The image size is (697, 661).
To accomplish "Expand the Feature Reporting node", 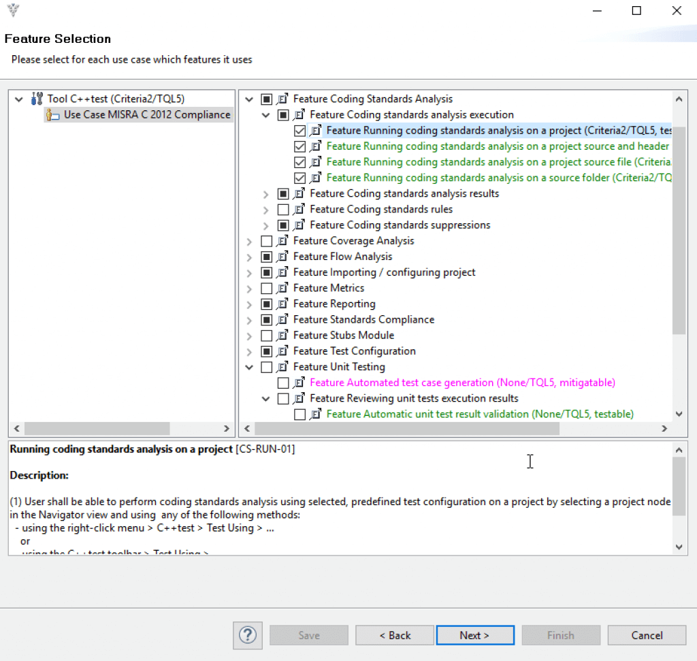I will tap(249, 304).
